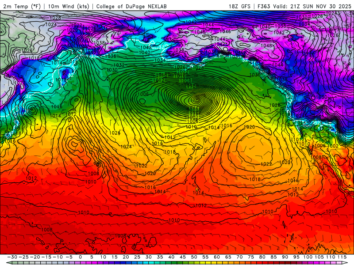Image resolution: width=354 pixels, height=265 pixels.
Task: Click the 996 contour label under 986
Action: click(x=194, y=113)
